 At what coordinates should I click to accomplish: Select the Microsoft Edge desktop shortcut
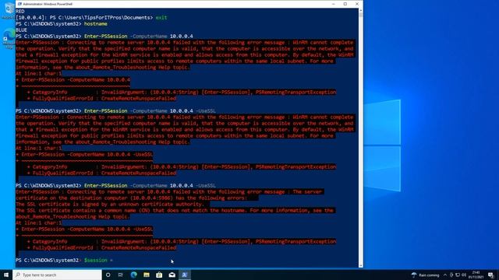9,39
